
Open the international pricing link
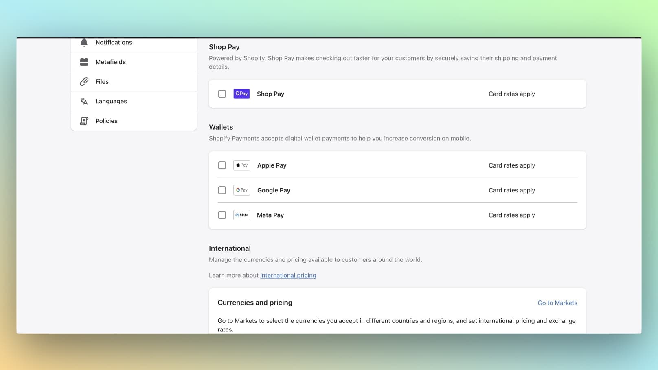(288, 275)
